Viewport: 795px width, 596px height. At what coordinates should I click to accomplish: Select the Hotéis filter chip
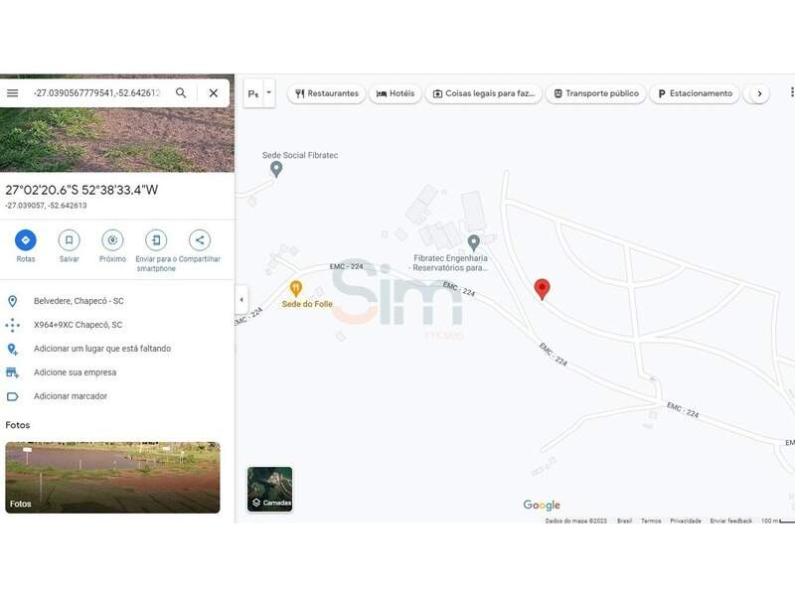(396, 93)
